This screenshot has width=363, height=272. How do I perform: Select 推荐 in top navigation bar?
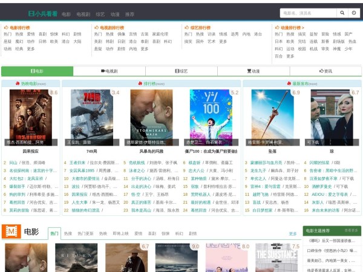[x=129, y=13]
